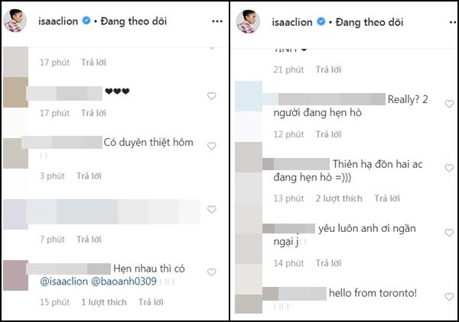Screen dimensions: 459x322
Task: Like the "Really? 2 người đang hẹn hò" comment
Action: (x=449, y=104)
